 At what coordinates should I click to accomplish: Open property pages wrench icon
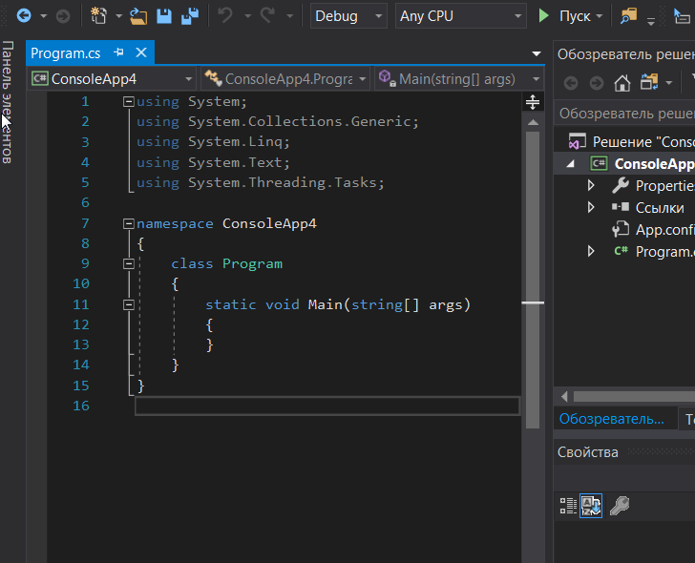619,506
